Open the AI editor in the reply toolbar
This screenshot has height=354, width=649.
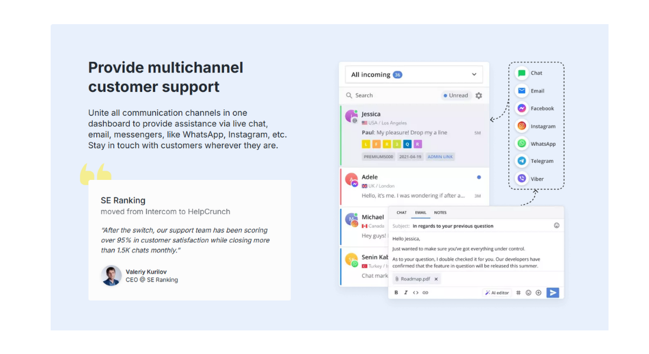[x=497, y=292]
